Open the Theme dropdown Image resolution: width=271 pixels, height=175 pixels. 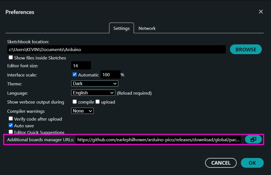tap(94, 83)
